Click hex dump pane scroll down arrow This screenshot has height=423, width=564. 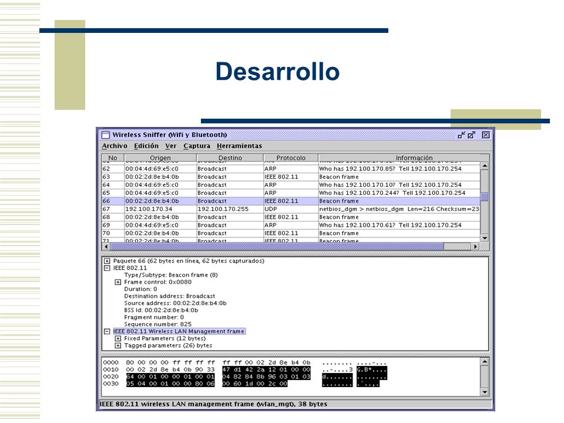485,392
